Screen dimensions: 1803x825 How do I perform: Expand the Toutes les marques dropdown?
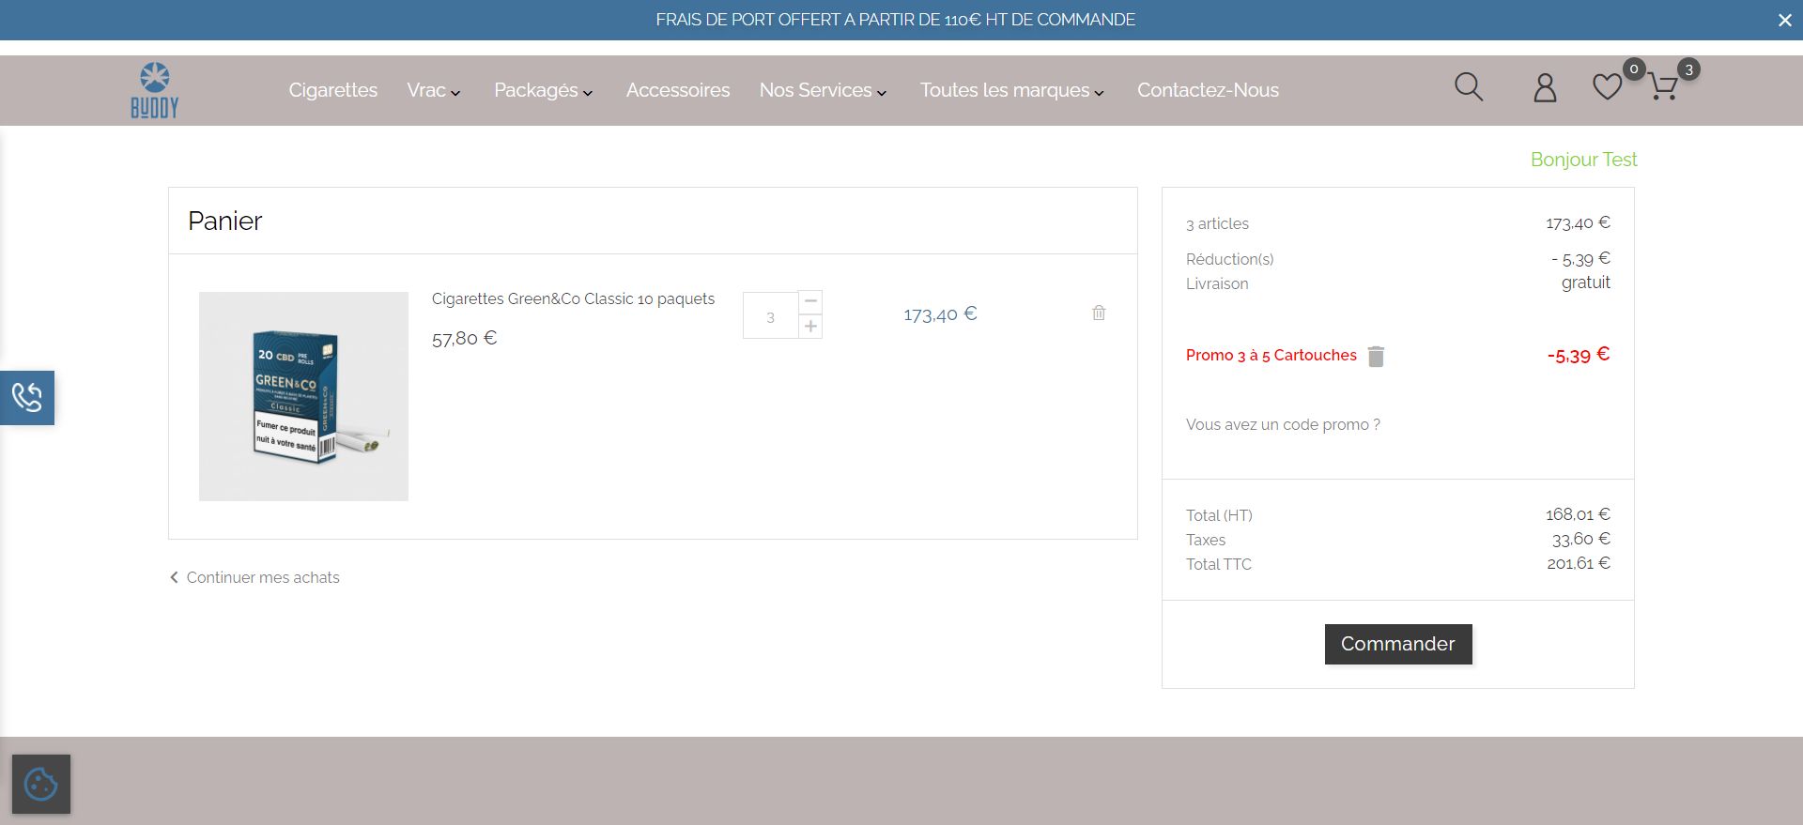tap(1012, 90)
